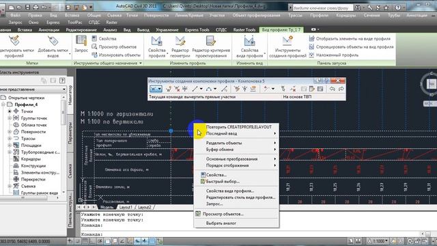Open draw tangents tool dropdown arrow
Screen dimensions: 437x246
[160, 89]
